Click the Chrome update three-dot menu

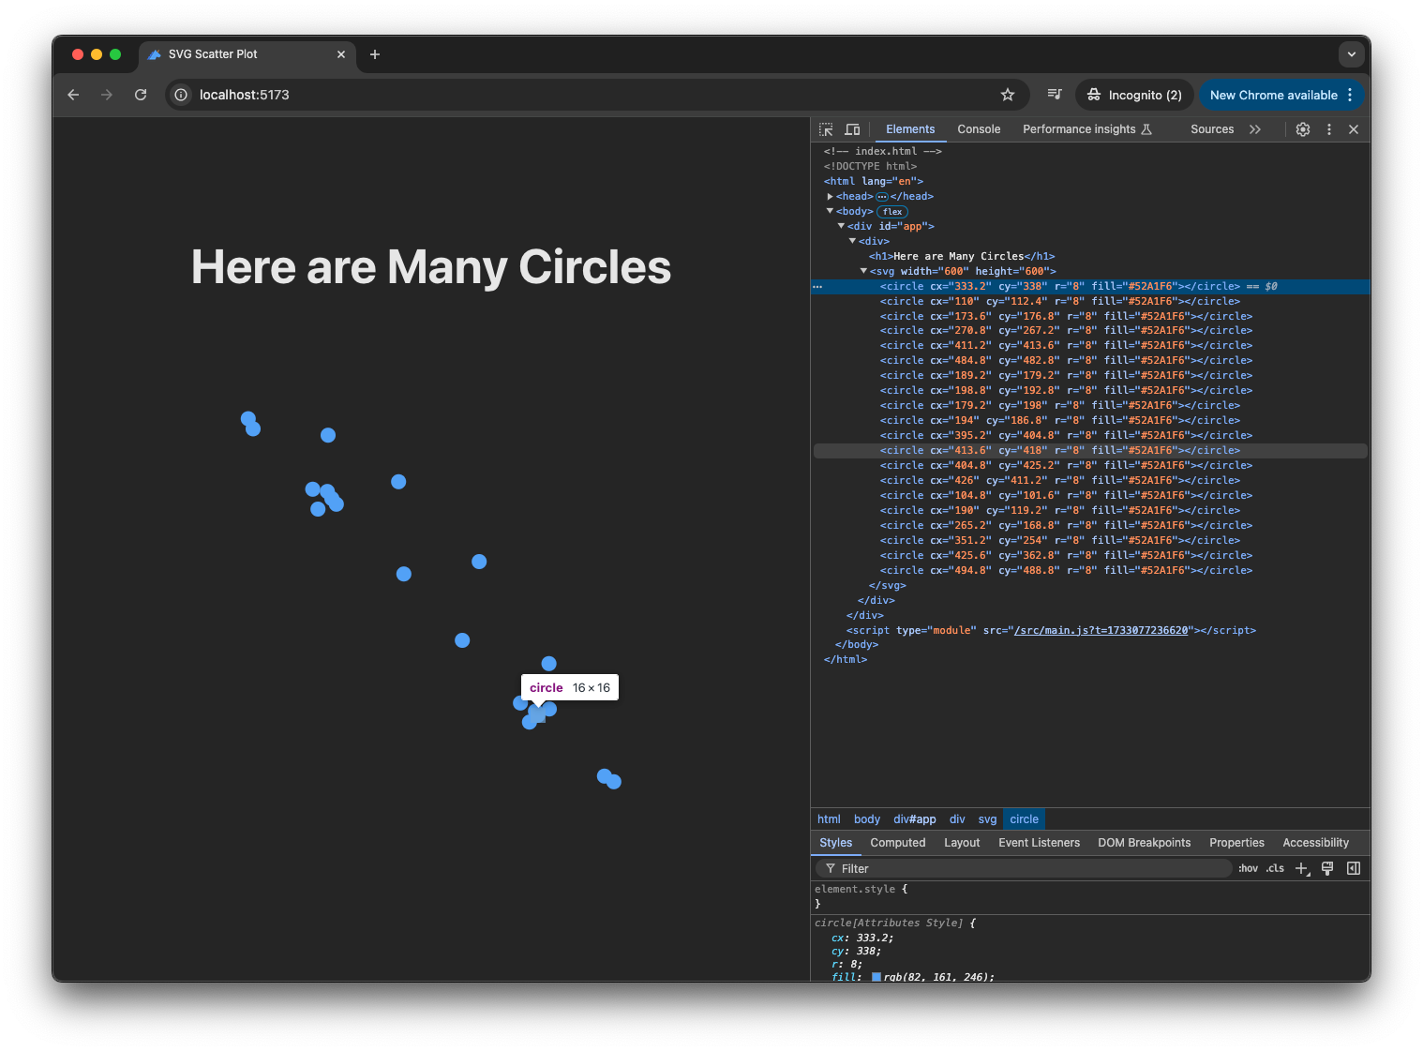click(x=1350, y=95)
